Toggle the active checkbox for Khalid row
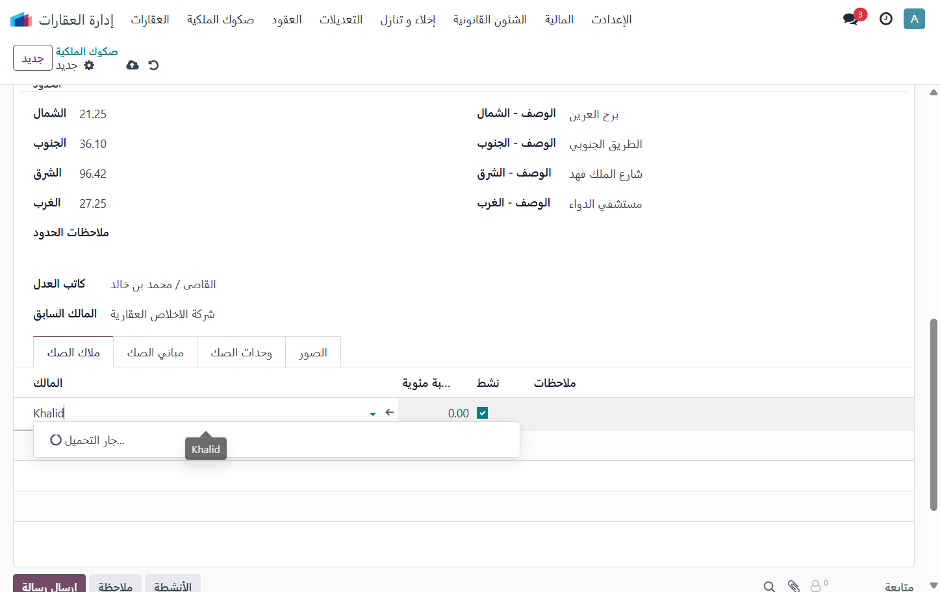 pyautogui.click(x=482, y=413)
